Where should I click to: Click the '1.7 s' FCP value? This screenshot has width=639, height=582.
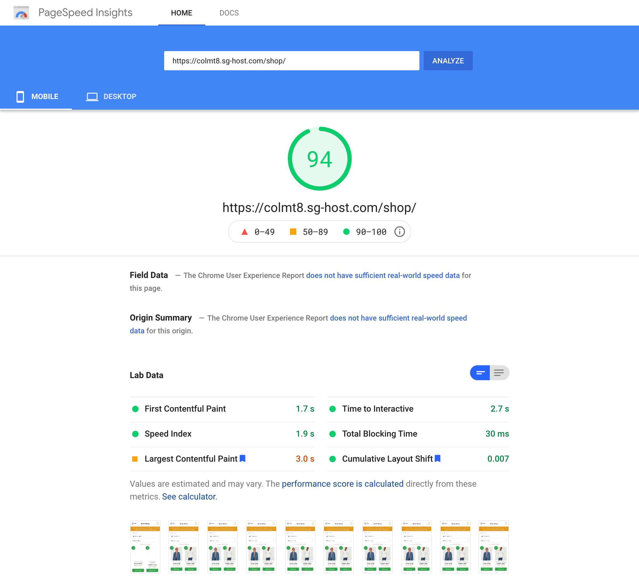[305, 409]
